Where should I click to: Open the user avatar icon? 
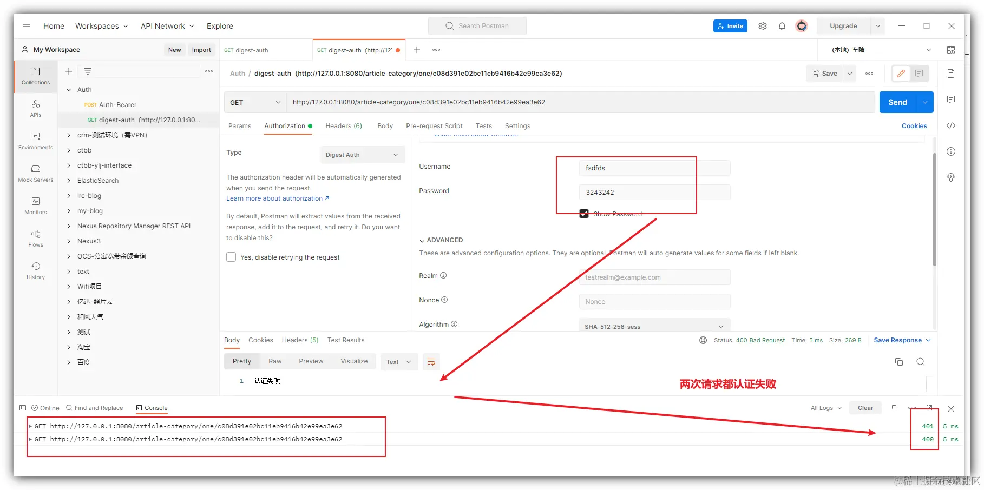point(802,26)
